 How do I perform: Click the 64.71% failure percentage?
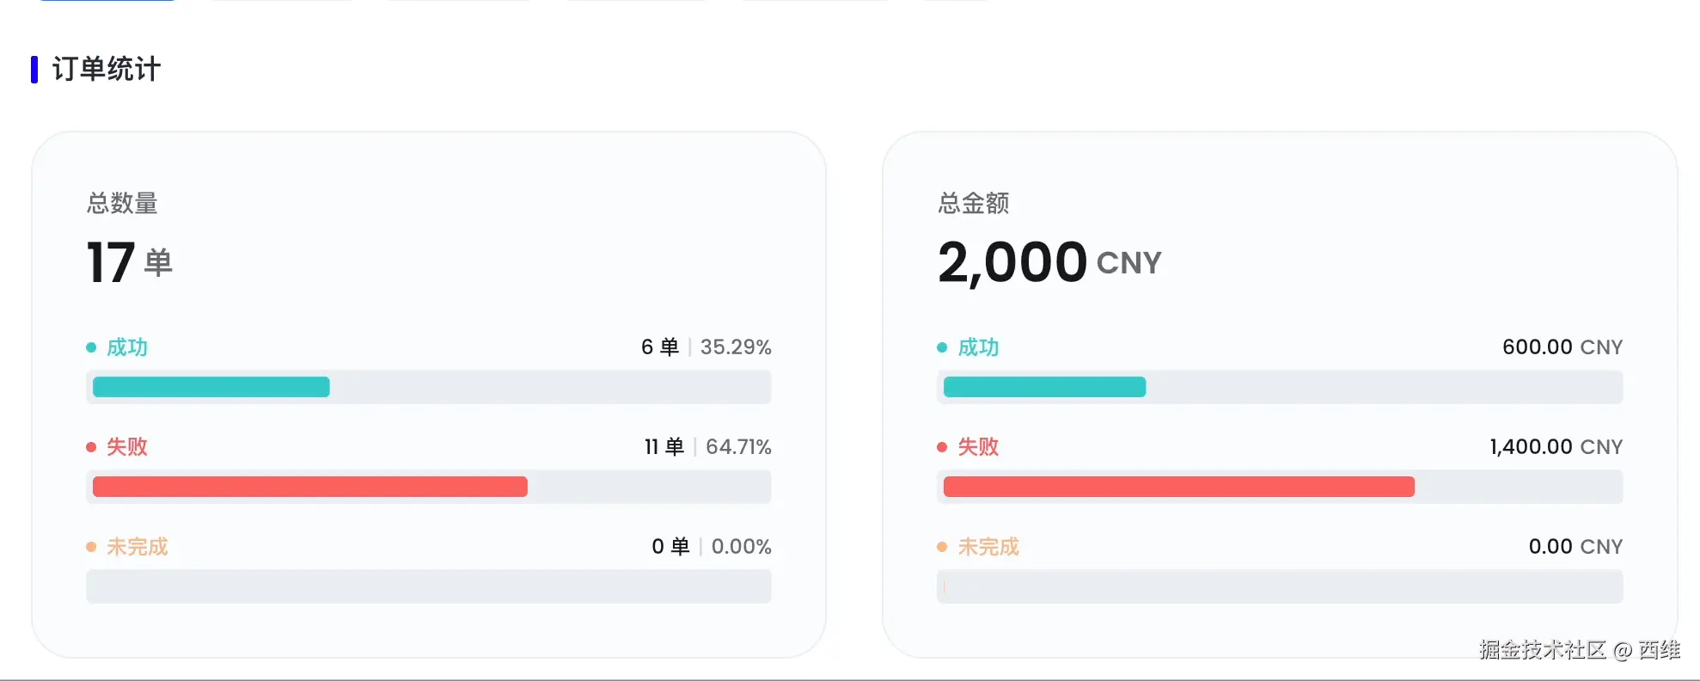click(x=738, y=447)
